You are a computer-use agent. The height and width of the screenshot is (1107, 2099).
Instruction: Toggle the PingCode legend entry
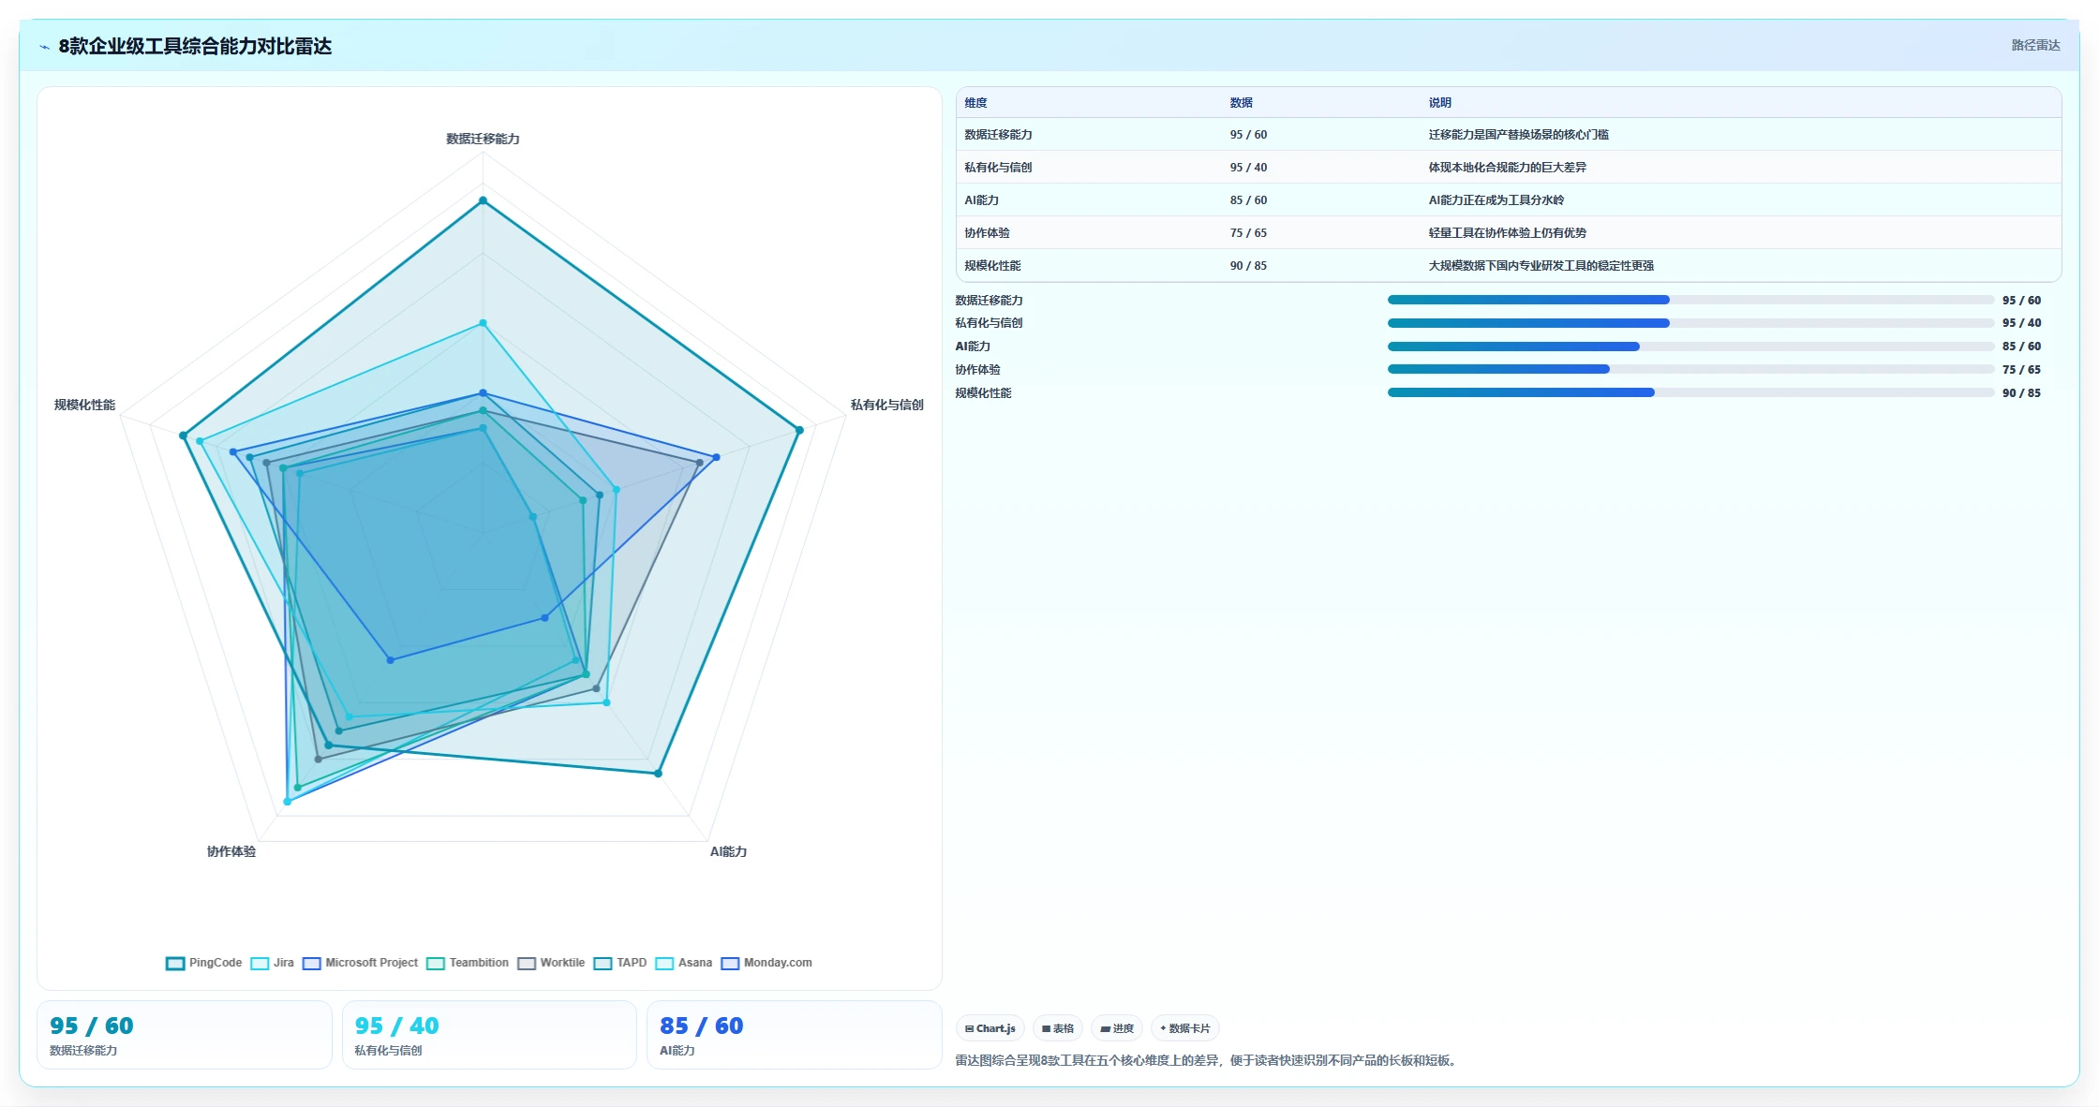point(203,963)
